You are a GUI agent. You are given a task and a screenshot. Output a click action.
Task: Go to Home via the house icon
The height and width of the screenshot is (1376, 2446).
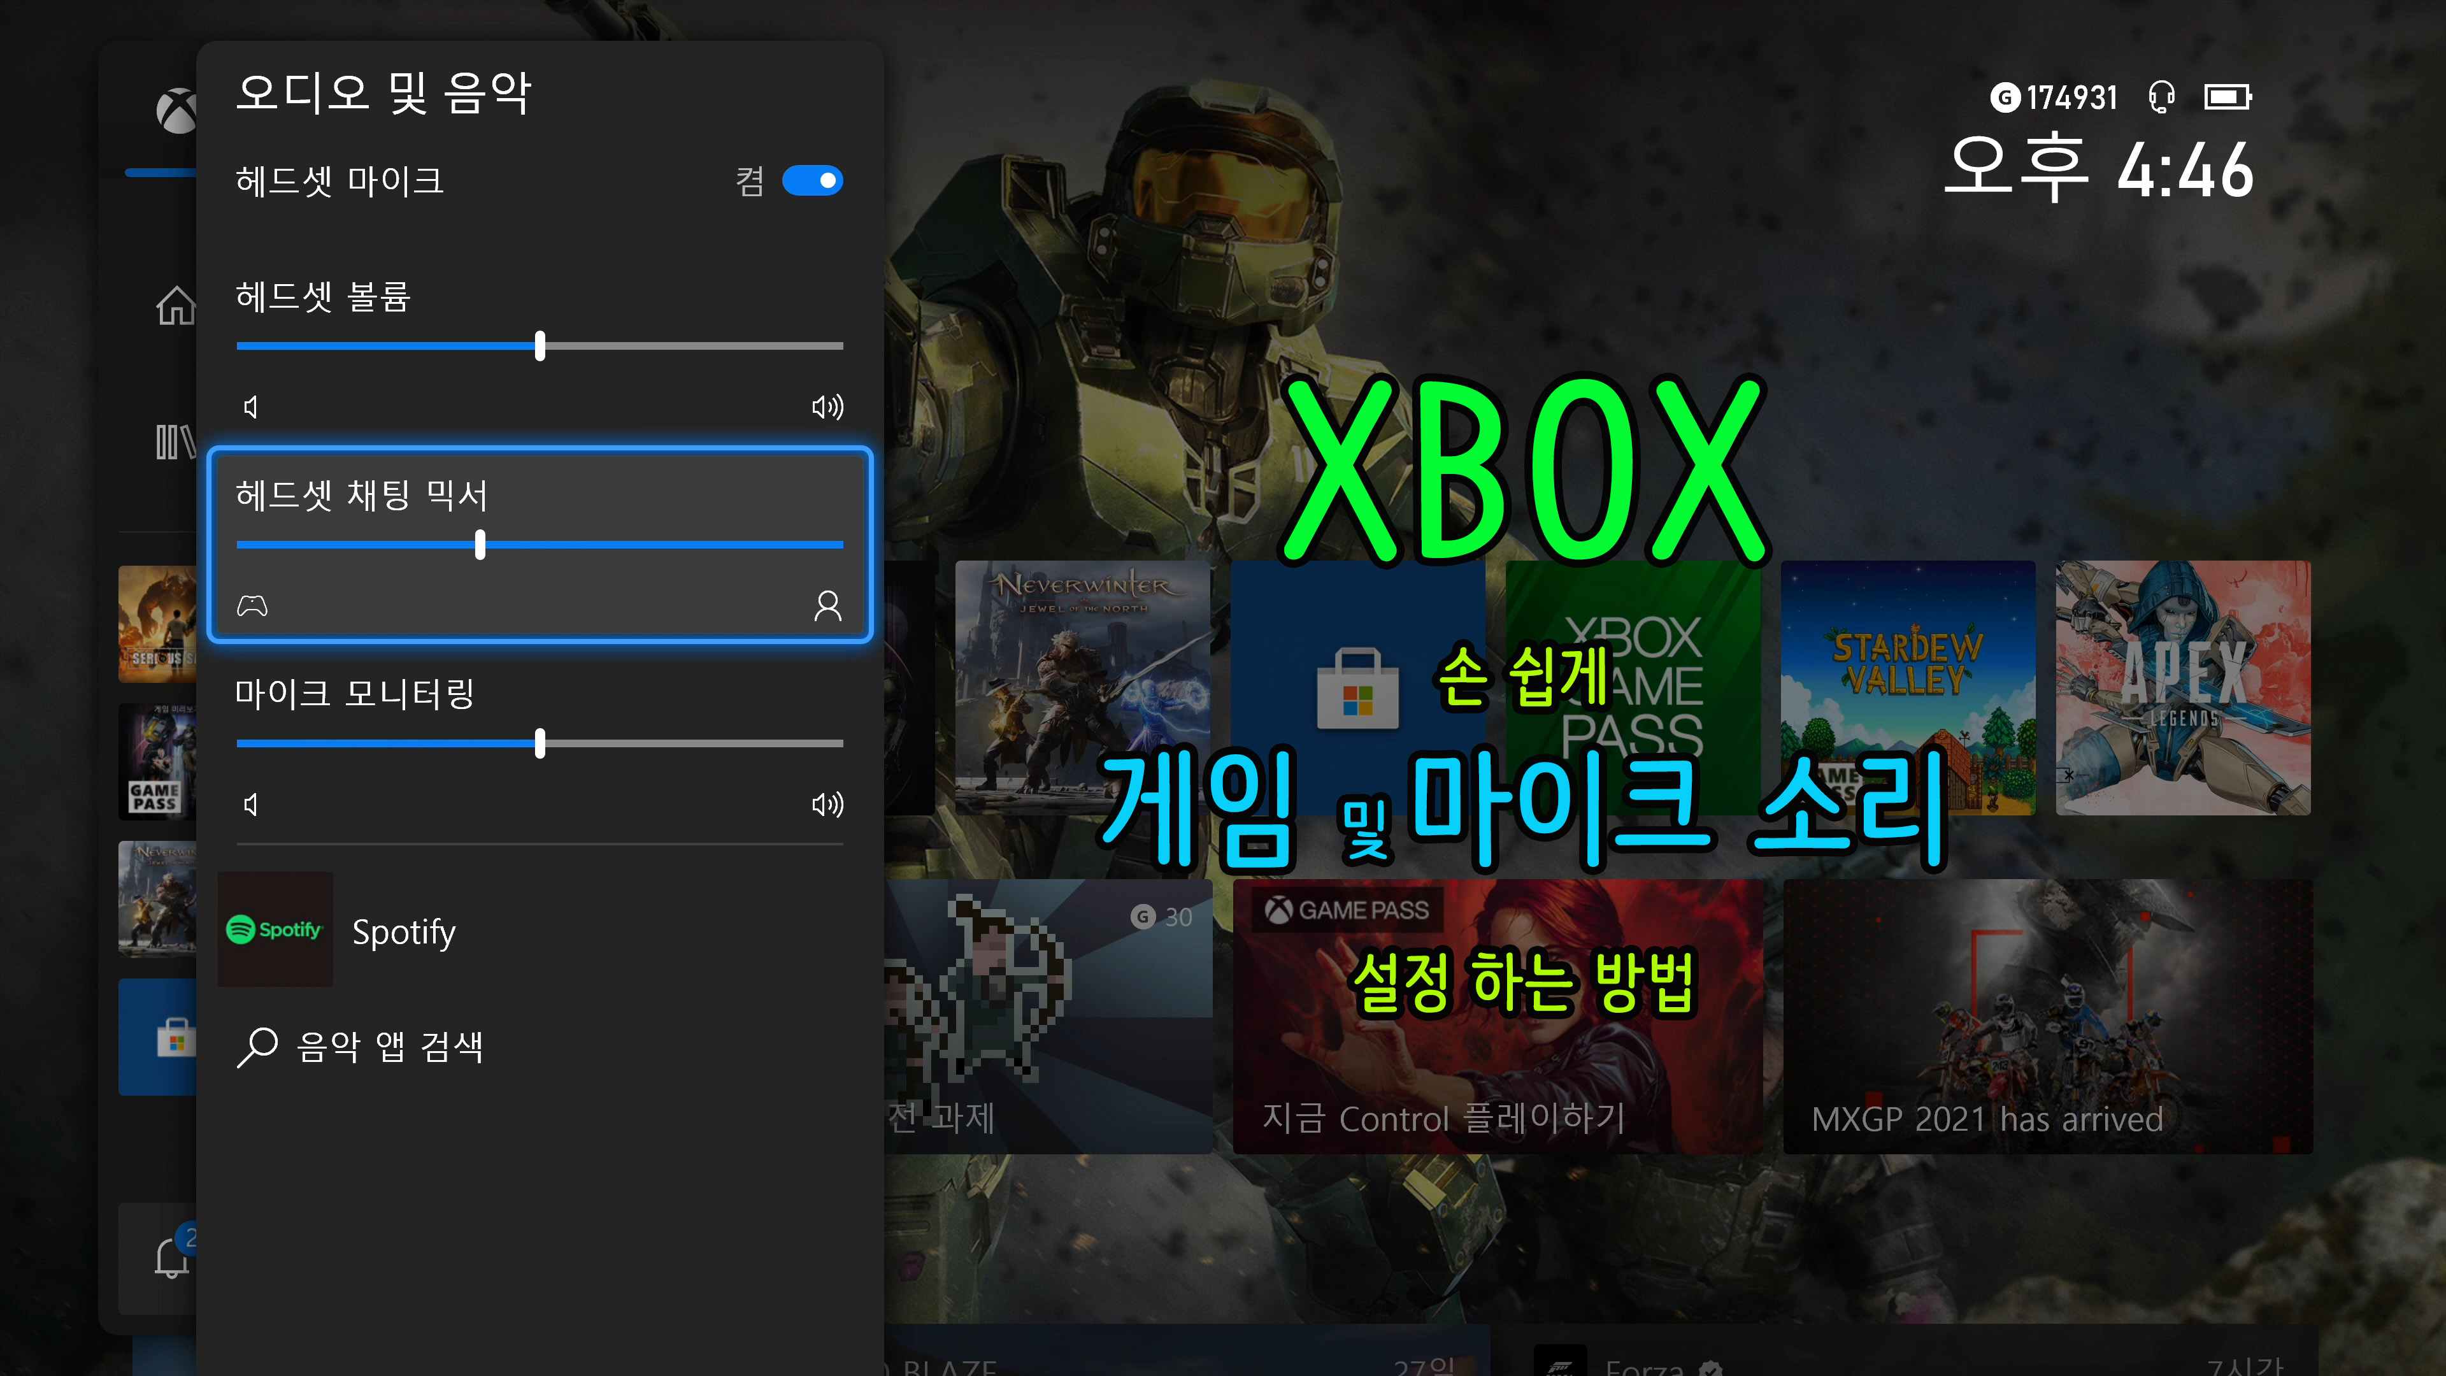pyautogui.click(x=176, y=306)
